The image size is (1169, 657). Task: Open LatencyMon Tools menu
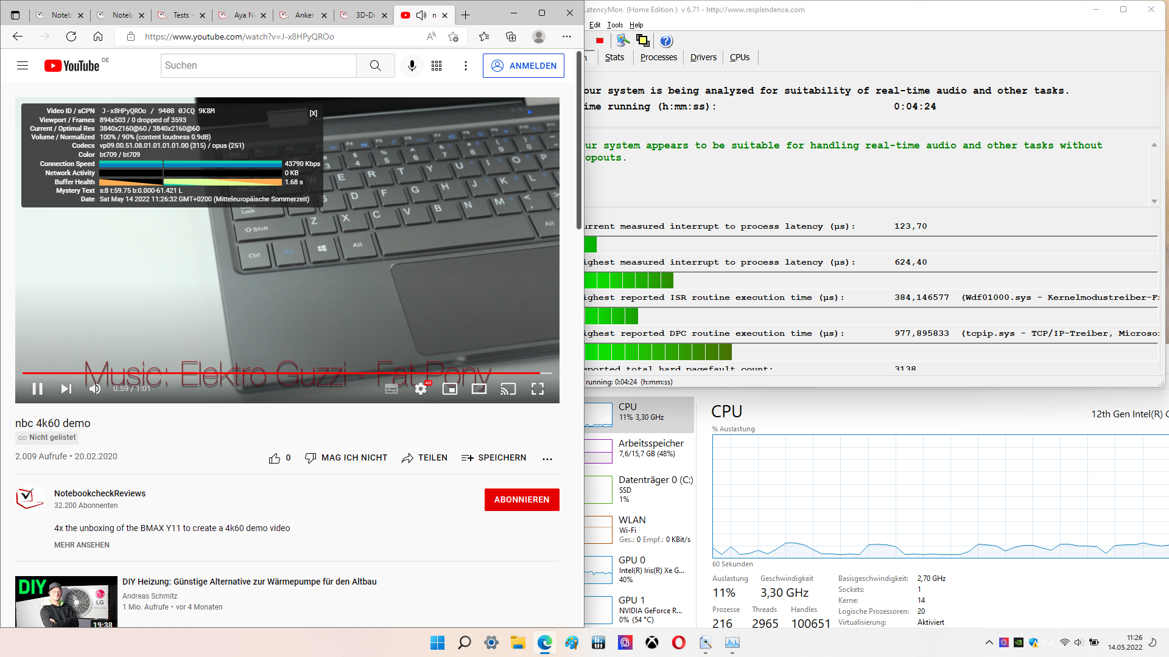click(615, 25)
